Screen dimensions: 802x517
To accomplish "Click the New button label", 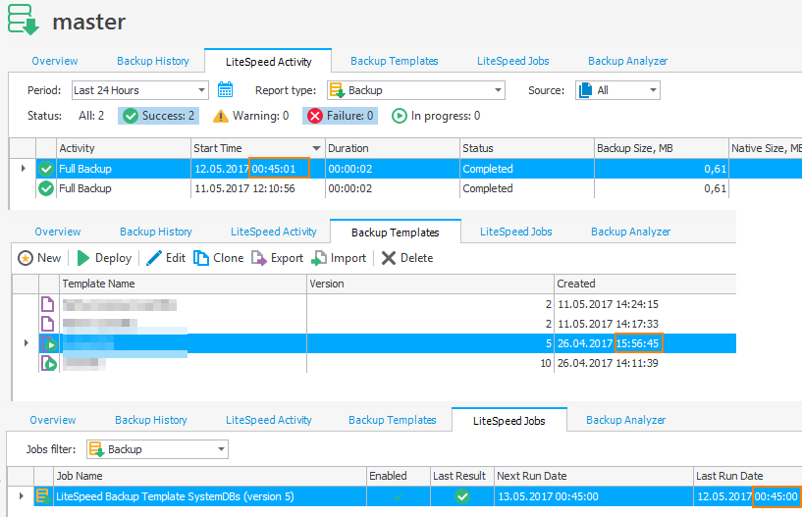I will coord(49,258).
